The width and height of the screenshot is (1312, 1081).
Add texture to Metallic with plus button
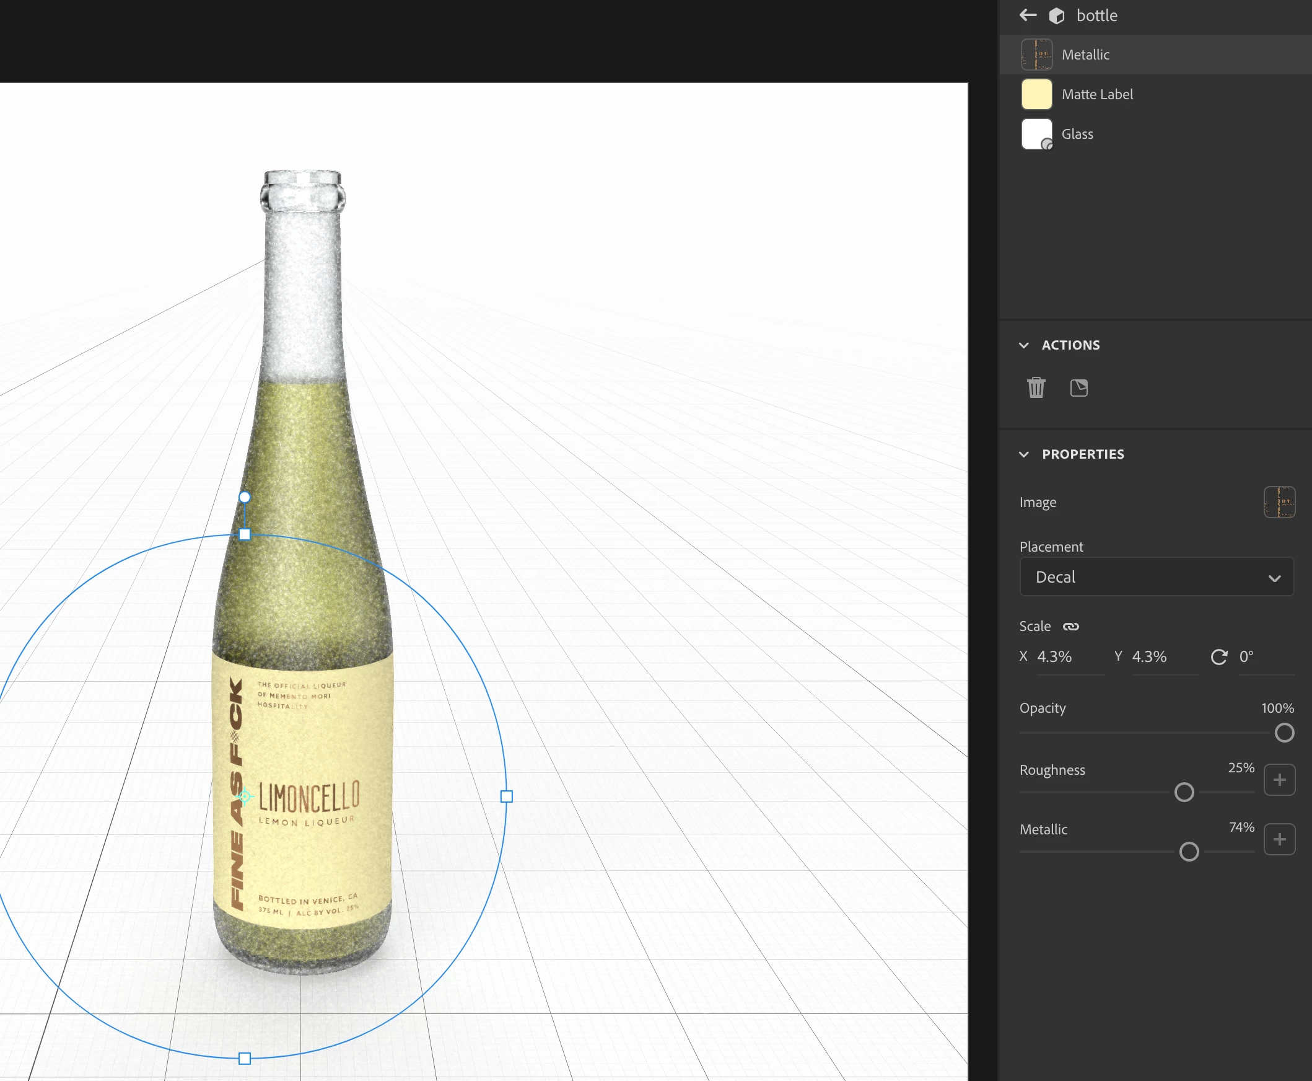point(1279,839)
